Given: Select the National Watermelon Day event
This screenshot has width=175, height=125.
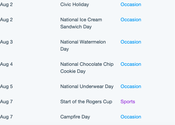Looking at the screenshot, I should point(83,45).
